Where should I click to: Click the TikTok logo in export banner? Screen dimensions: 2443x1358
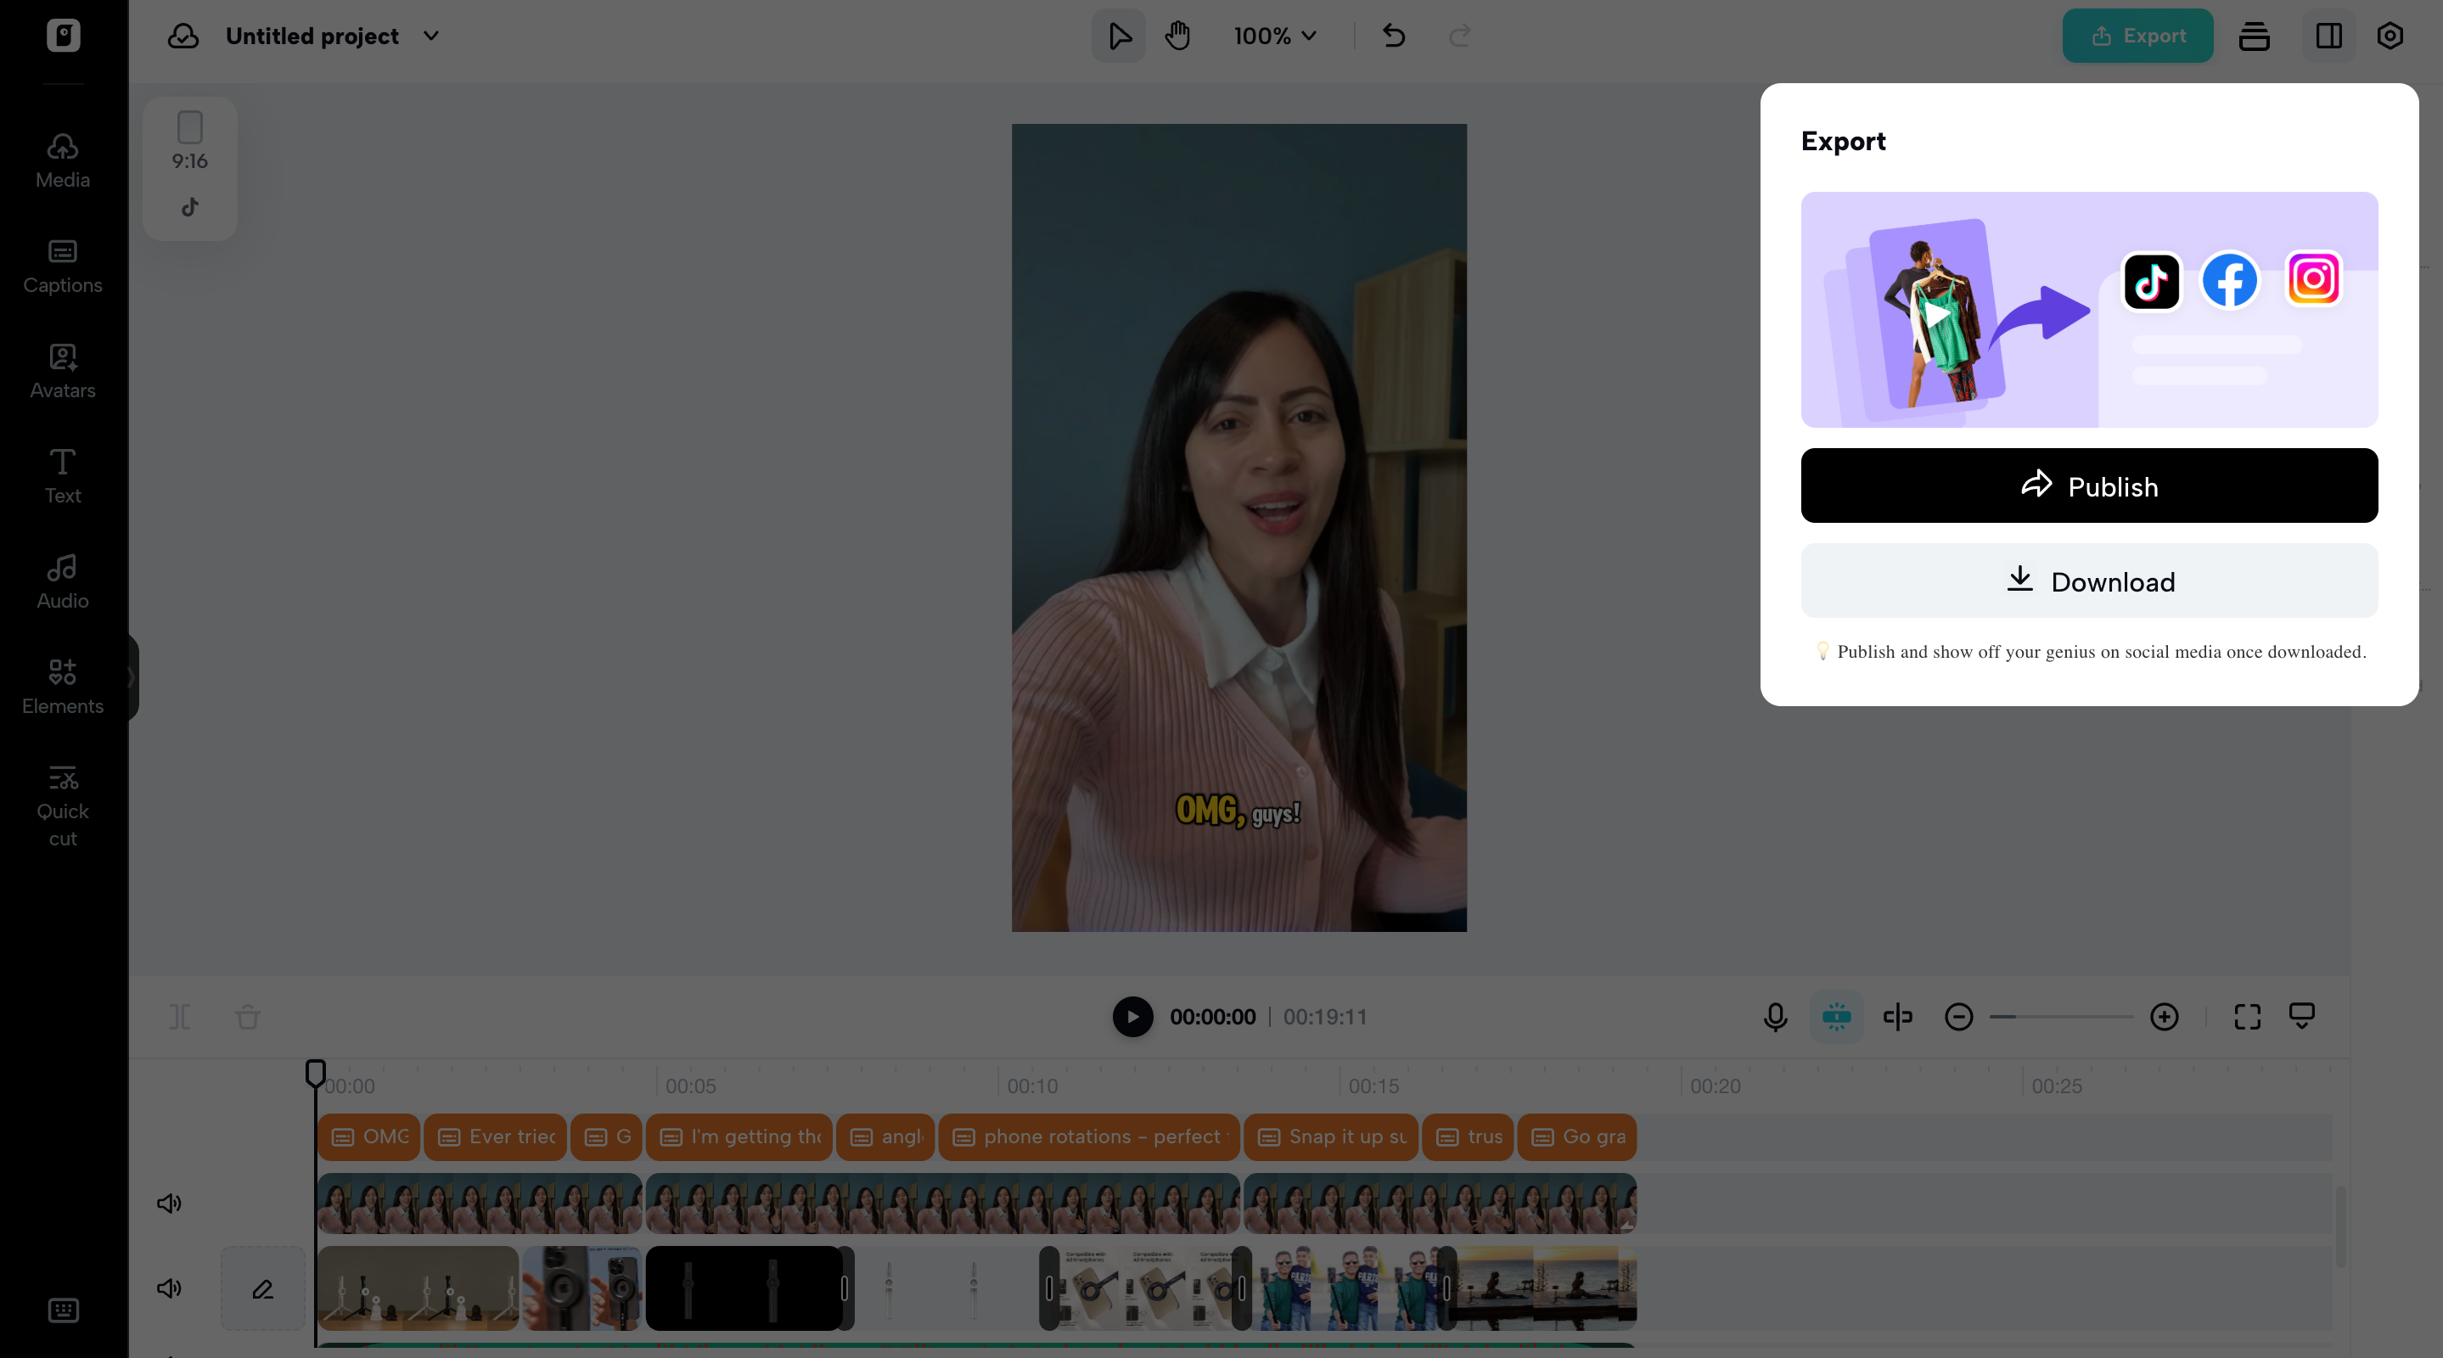click(x=2151, y=281)
